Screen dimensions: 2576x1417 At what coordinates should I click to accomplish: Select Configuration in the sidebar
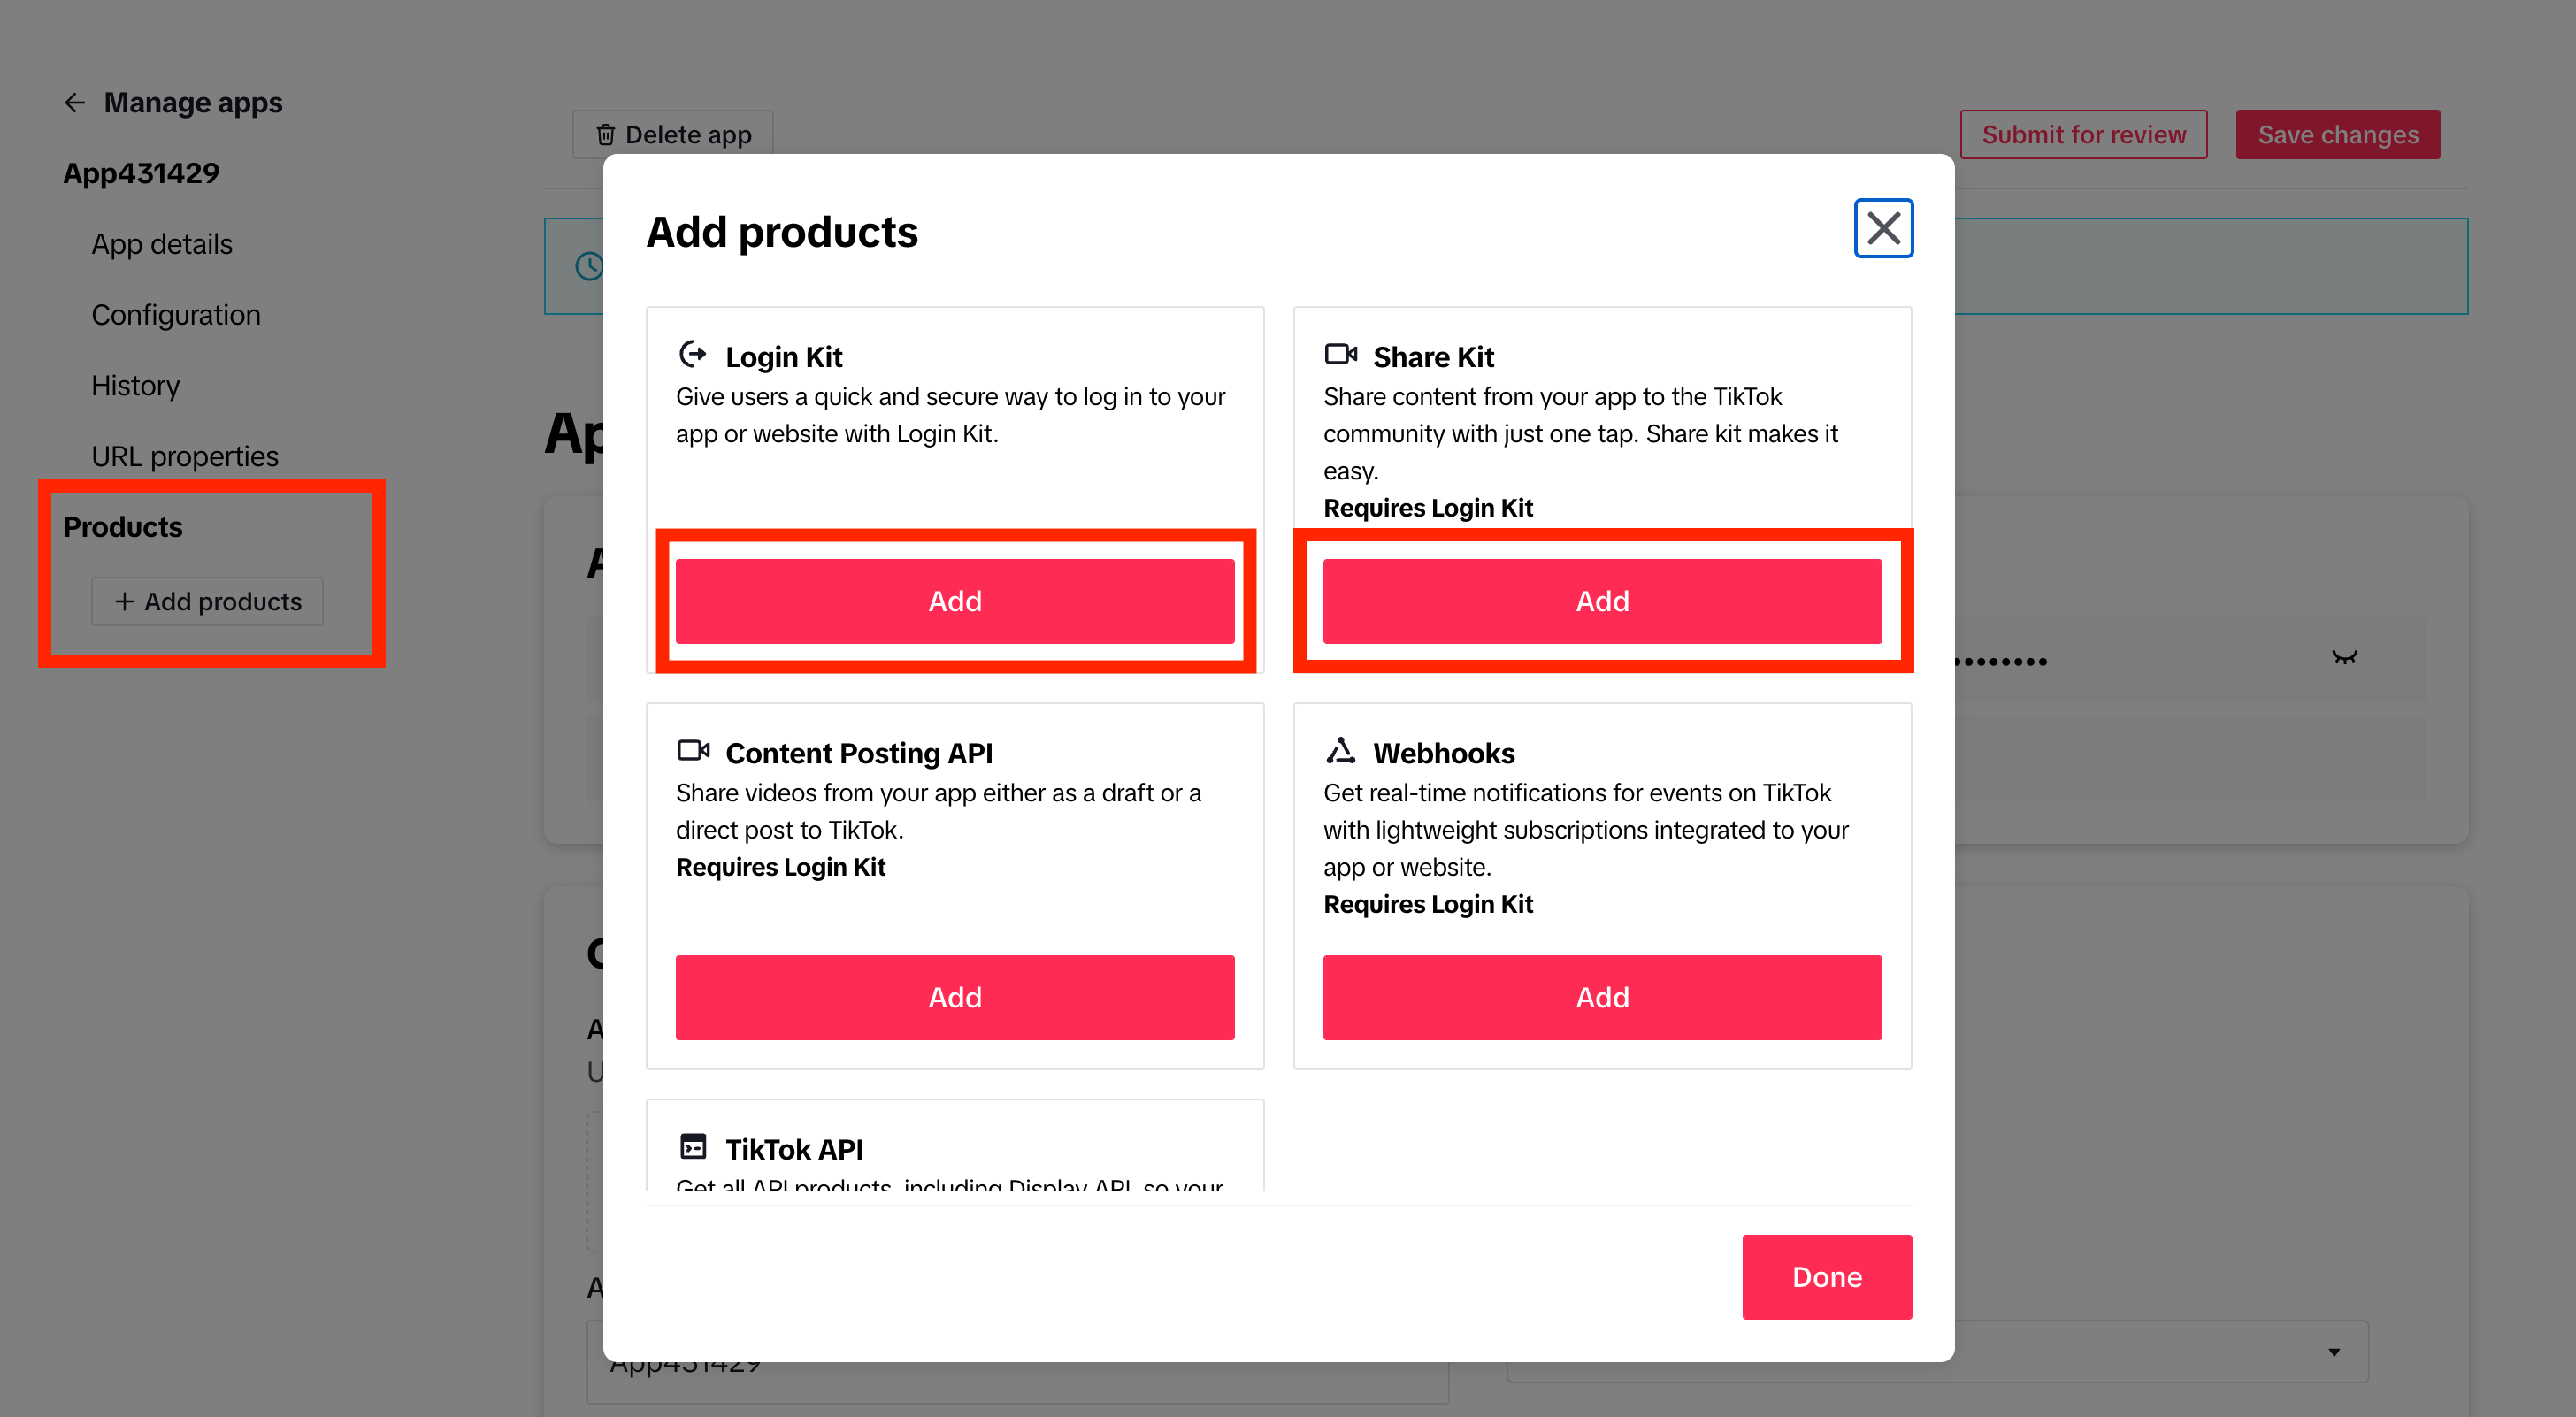point(176,314)
